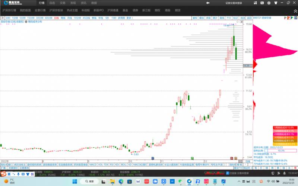Click the 5周期前成本 red legend swatch
Screen dimensions: 298x186
point(285,128)
